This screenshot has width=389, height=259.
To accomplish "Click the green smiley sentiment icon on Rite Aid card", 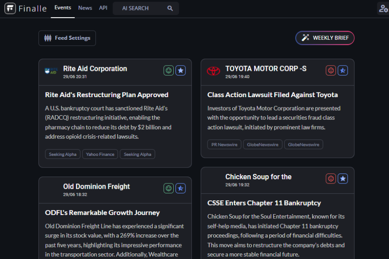I will (x=169, y=70).
